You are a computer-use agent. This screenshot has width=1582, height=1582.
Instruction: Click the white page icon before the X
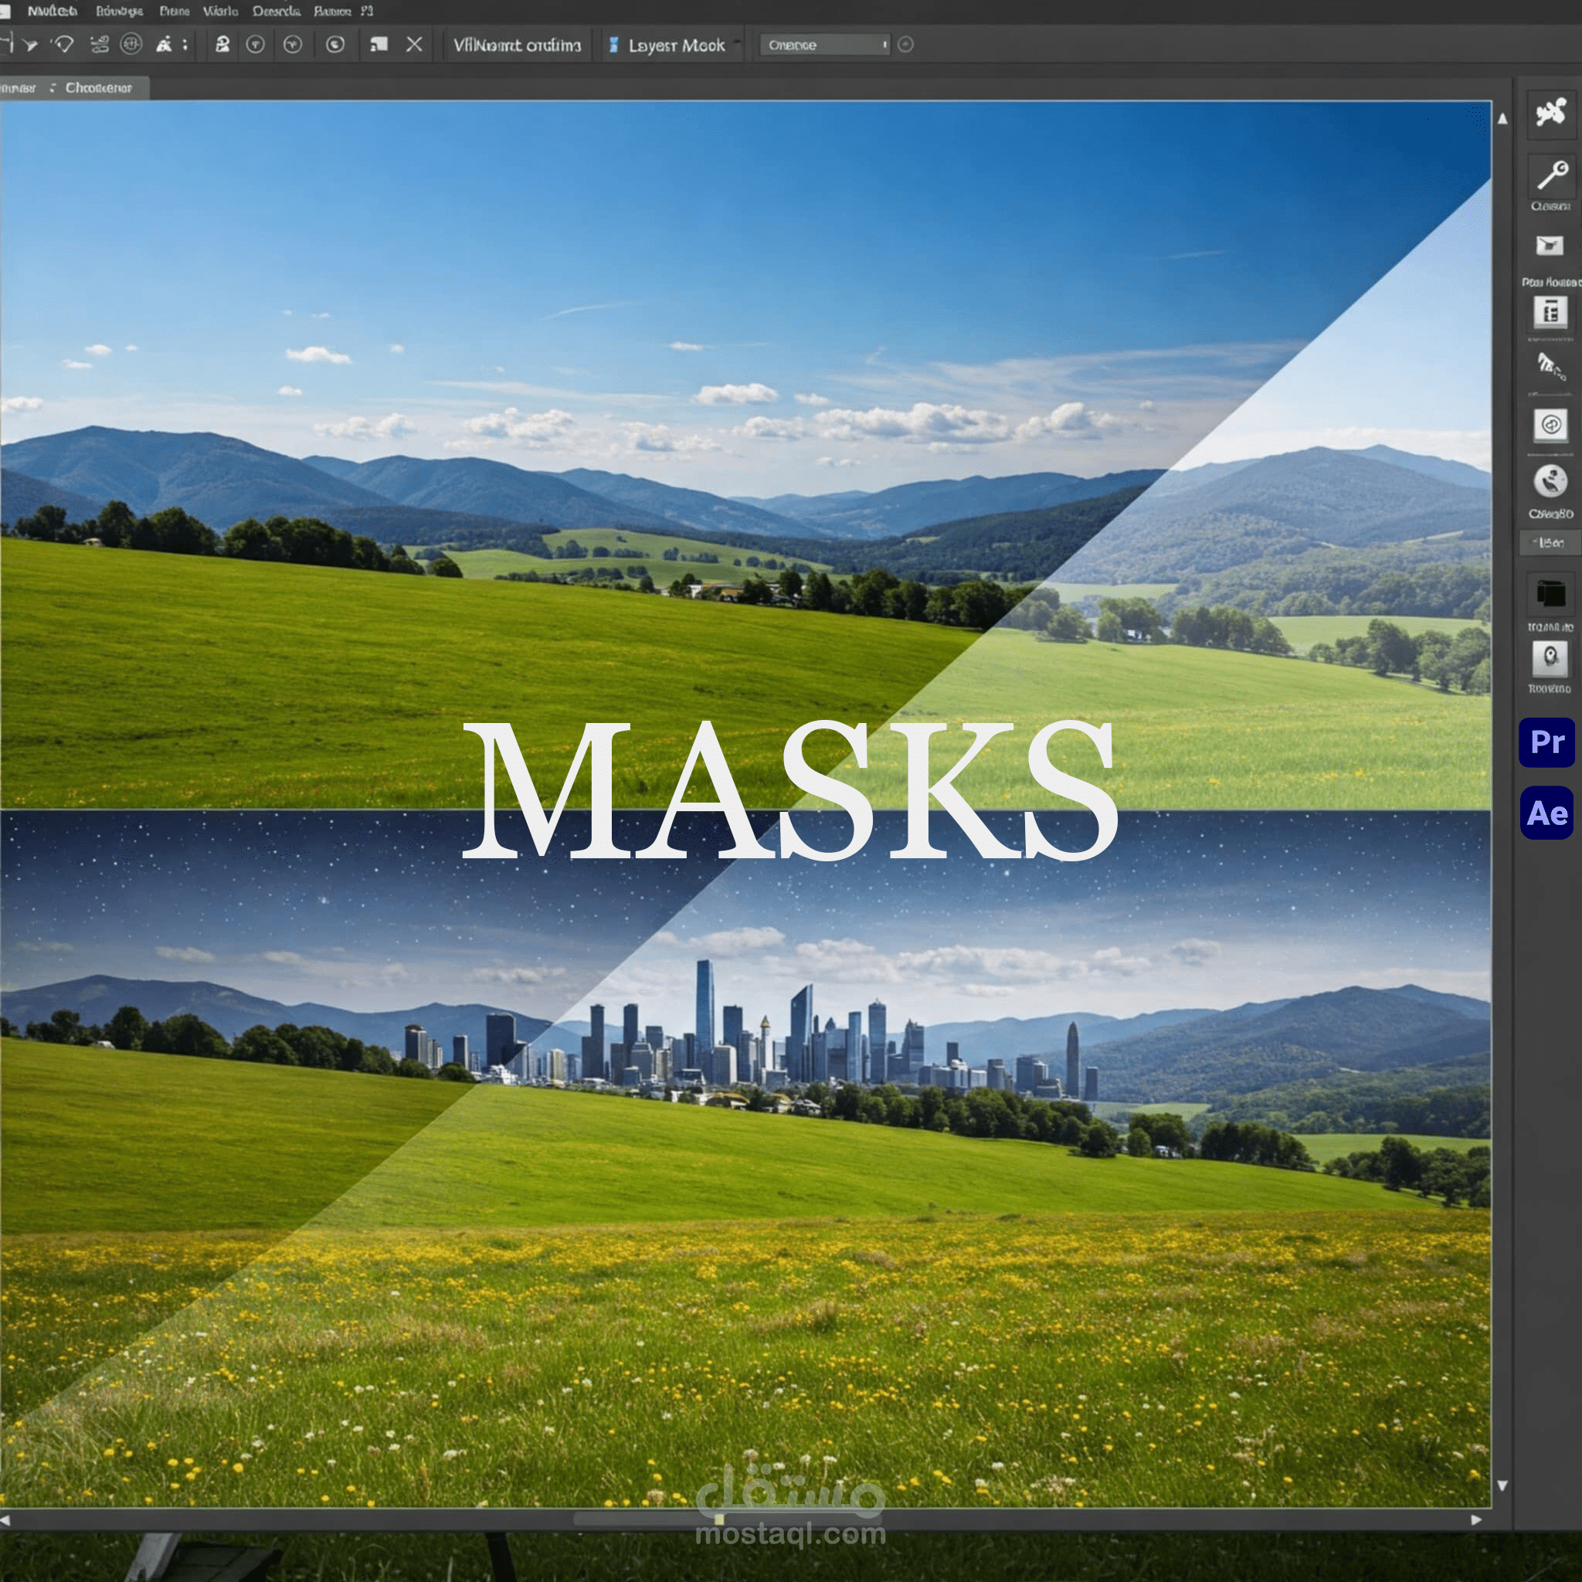pyautogui.click(x=379, y=44)
